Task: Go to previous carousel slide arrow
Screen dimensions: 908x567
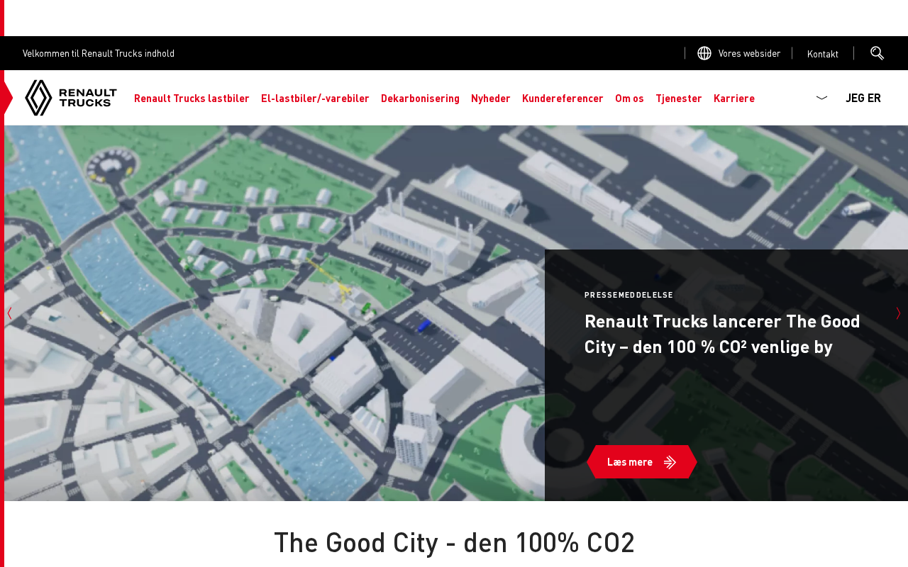Action: [9, 313]
